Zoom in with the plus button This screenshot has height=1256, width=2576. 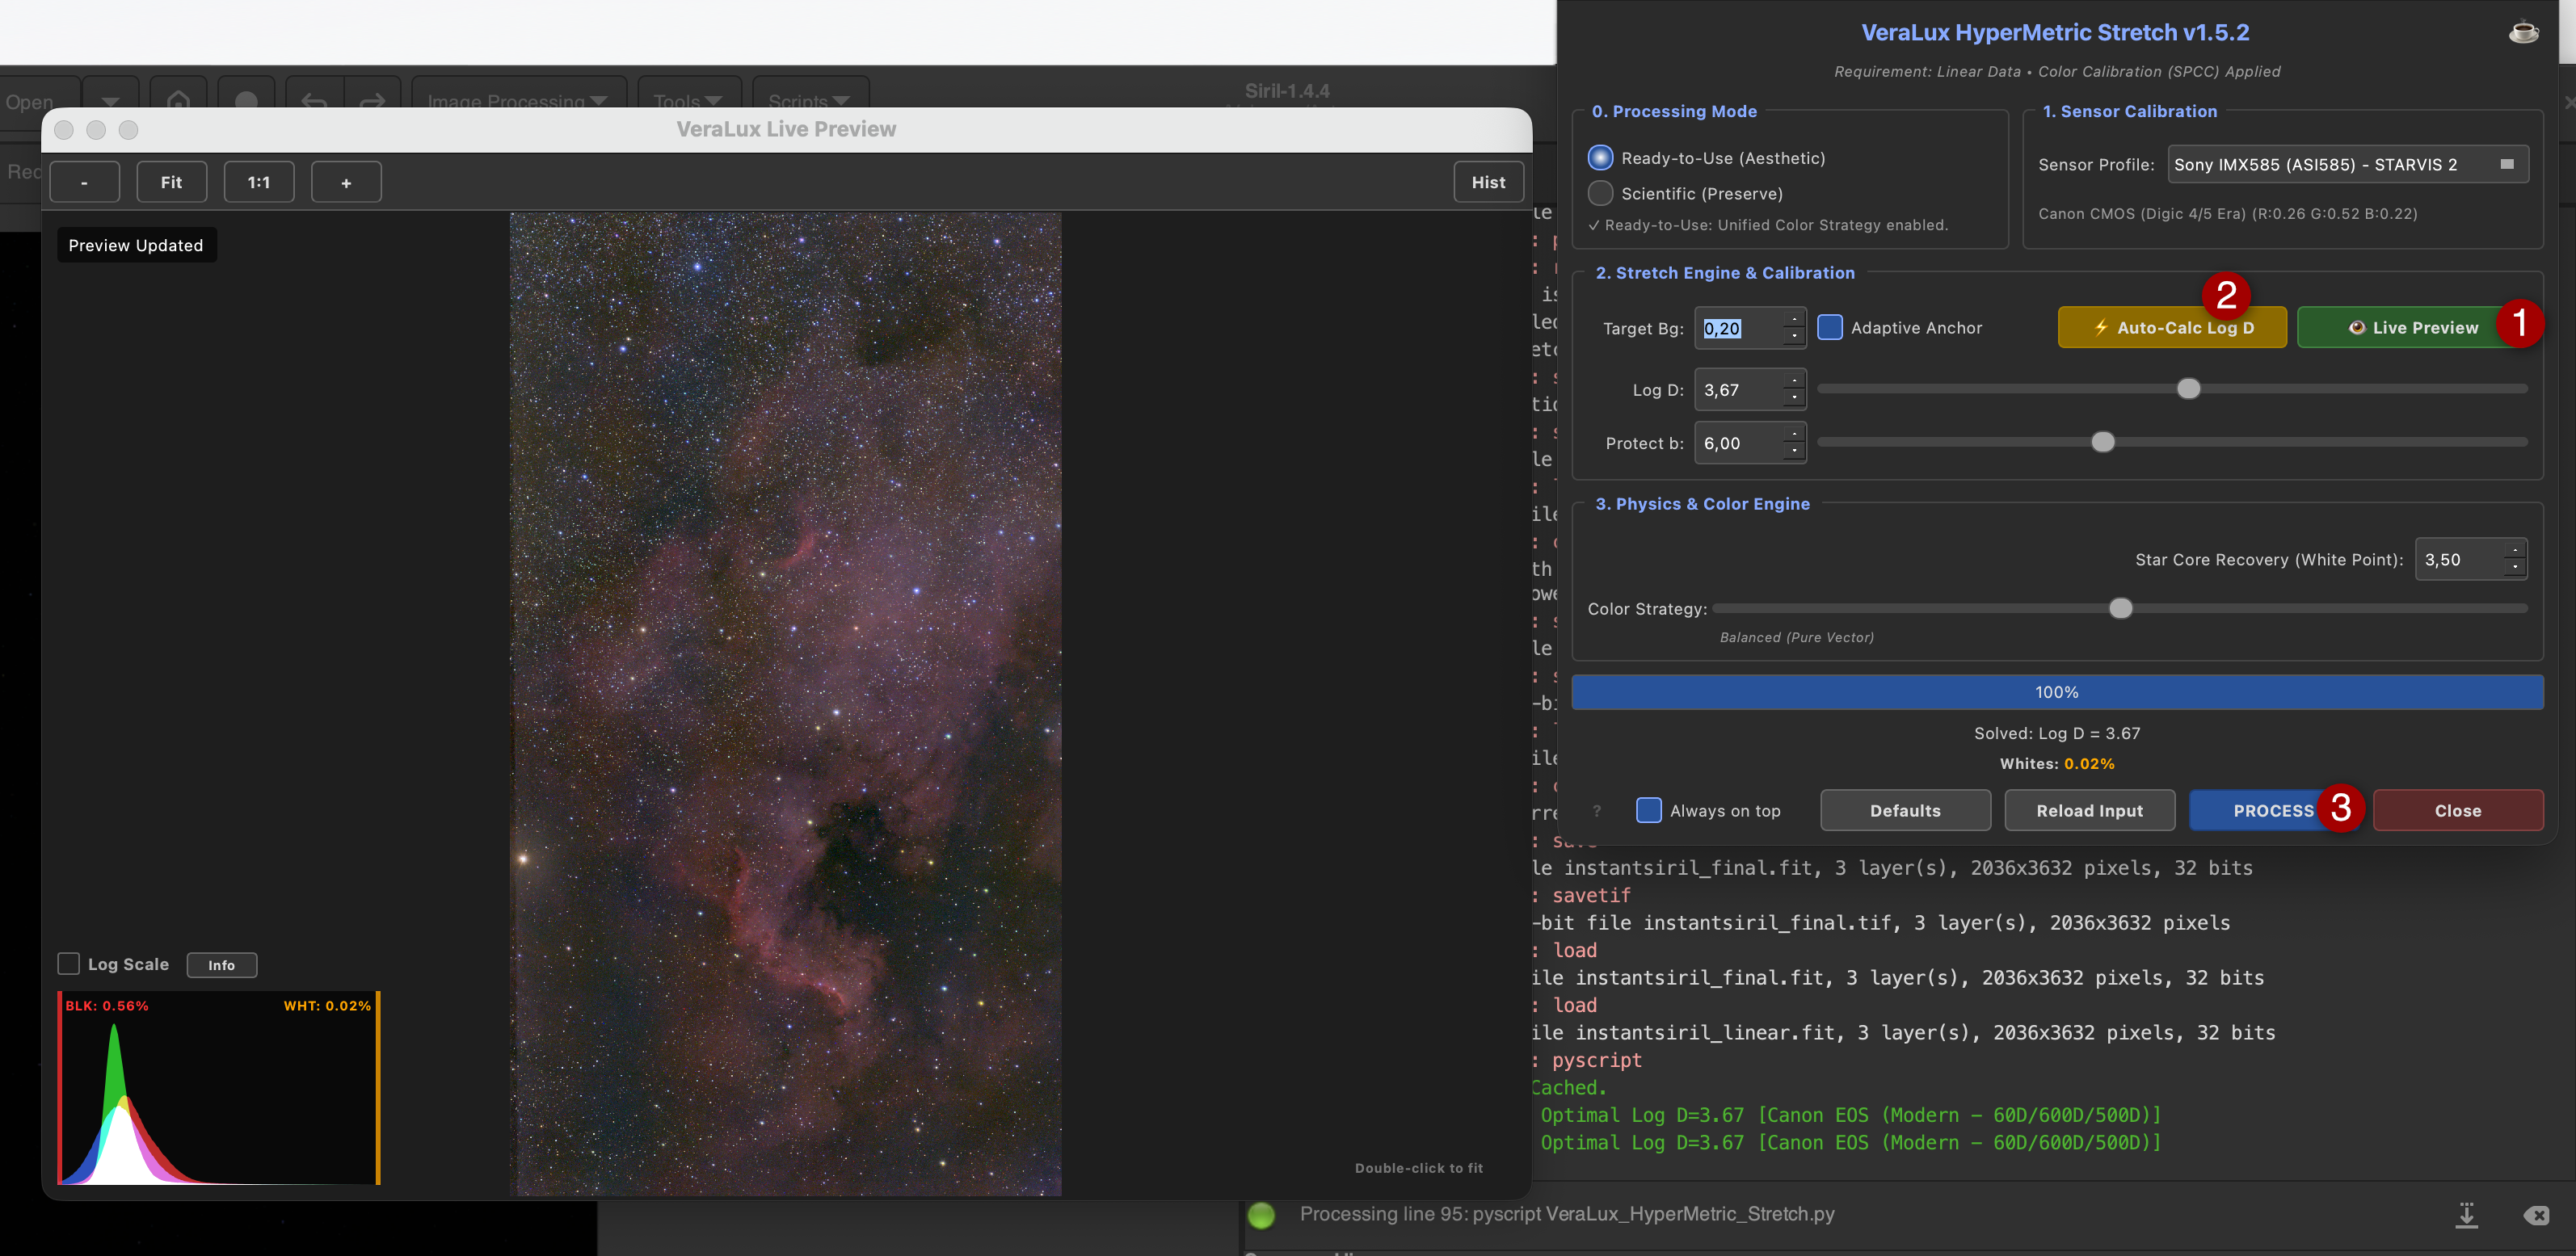click(x=346, y=182)
